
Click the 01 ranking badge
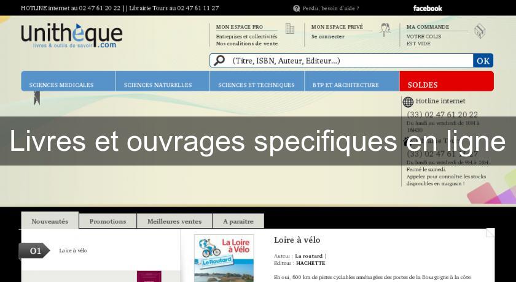[x=34, y=251]
